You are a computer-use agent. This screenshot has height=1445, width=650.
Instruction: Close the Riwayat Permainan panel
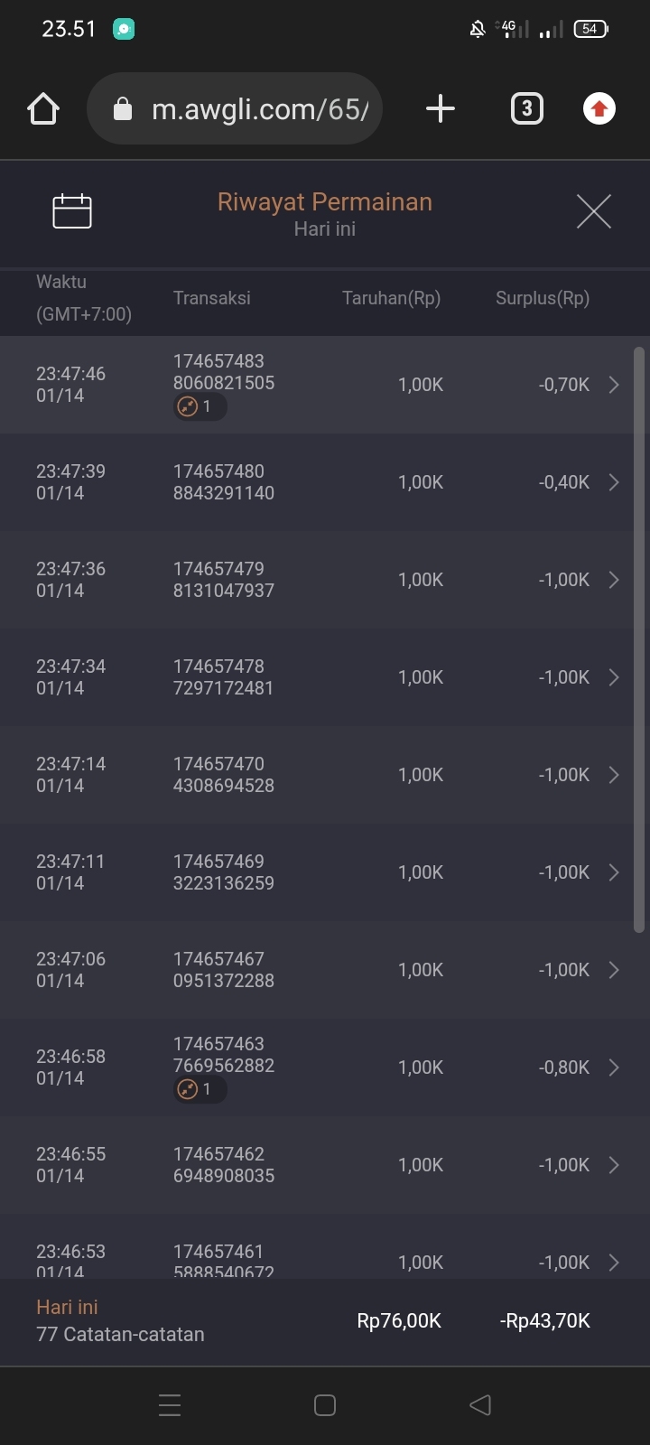click(593, 211)
